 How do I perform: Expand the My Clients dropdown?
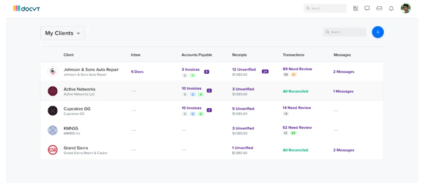[x=63, y=33]
